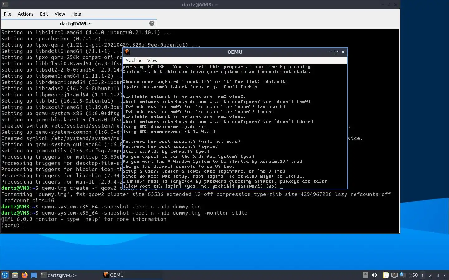Click the (qemu) monitor prompt line

click(x=14, y=225)
